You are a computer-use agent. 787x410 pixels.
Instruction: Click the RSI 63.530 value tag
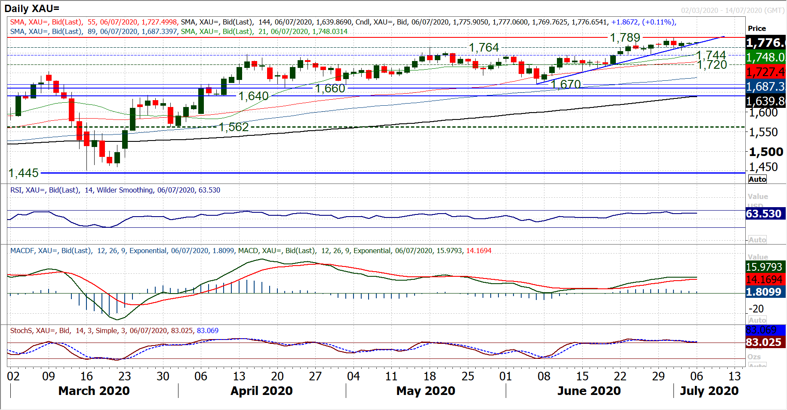pyautogui.click(x=764, y=214)
